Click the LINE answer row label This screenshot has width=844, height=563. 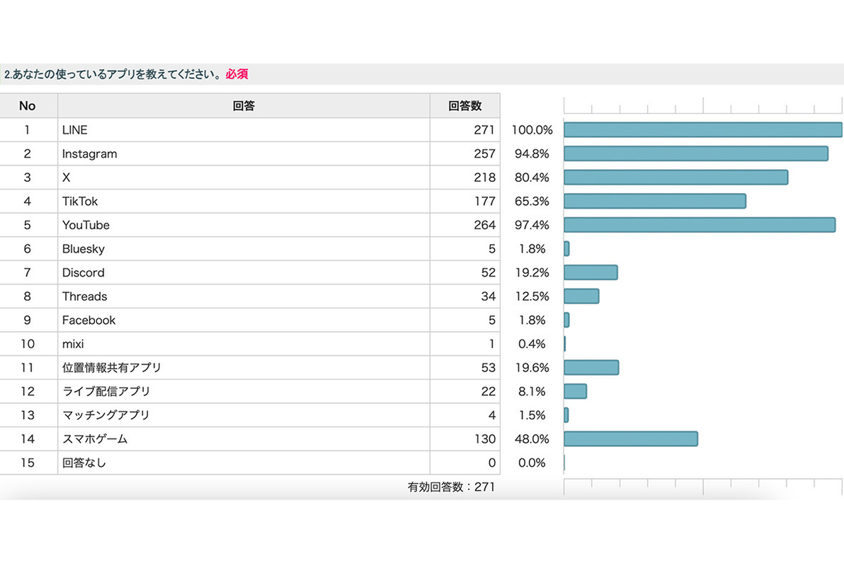(75, 130)
